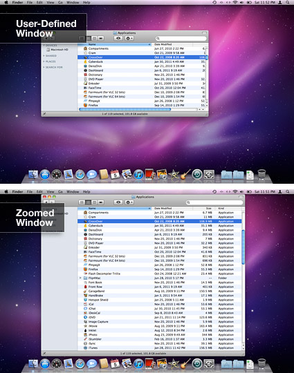Select Image Capture row

pos(160,322)
